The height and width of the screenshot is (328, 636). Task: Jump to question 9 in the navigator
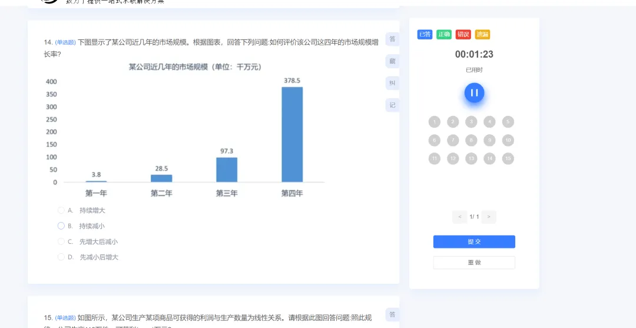click(489, 140)
